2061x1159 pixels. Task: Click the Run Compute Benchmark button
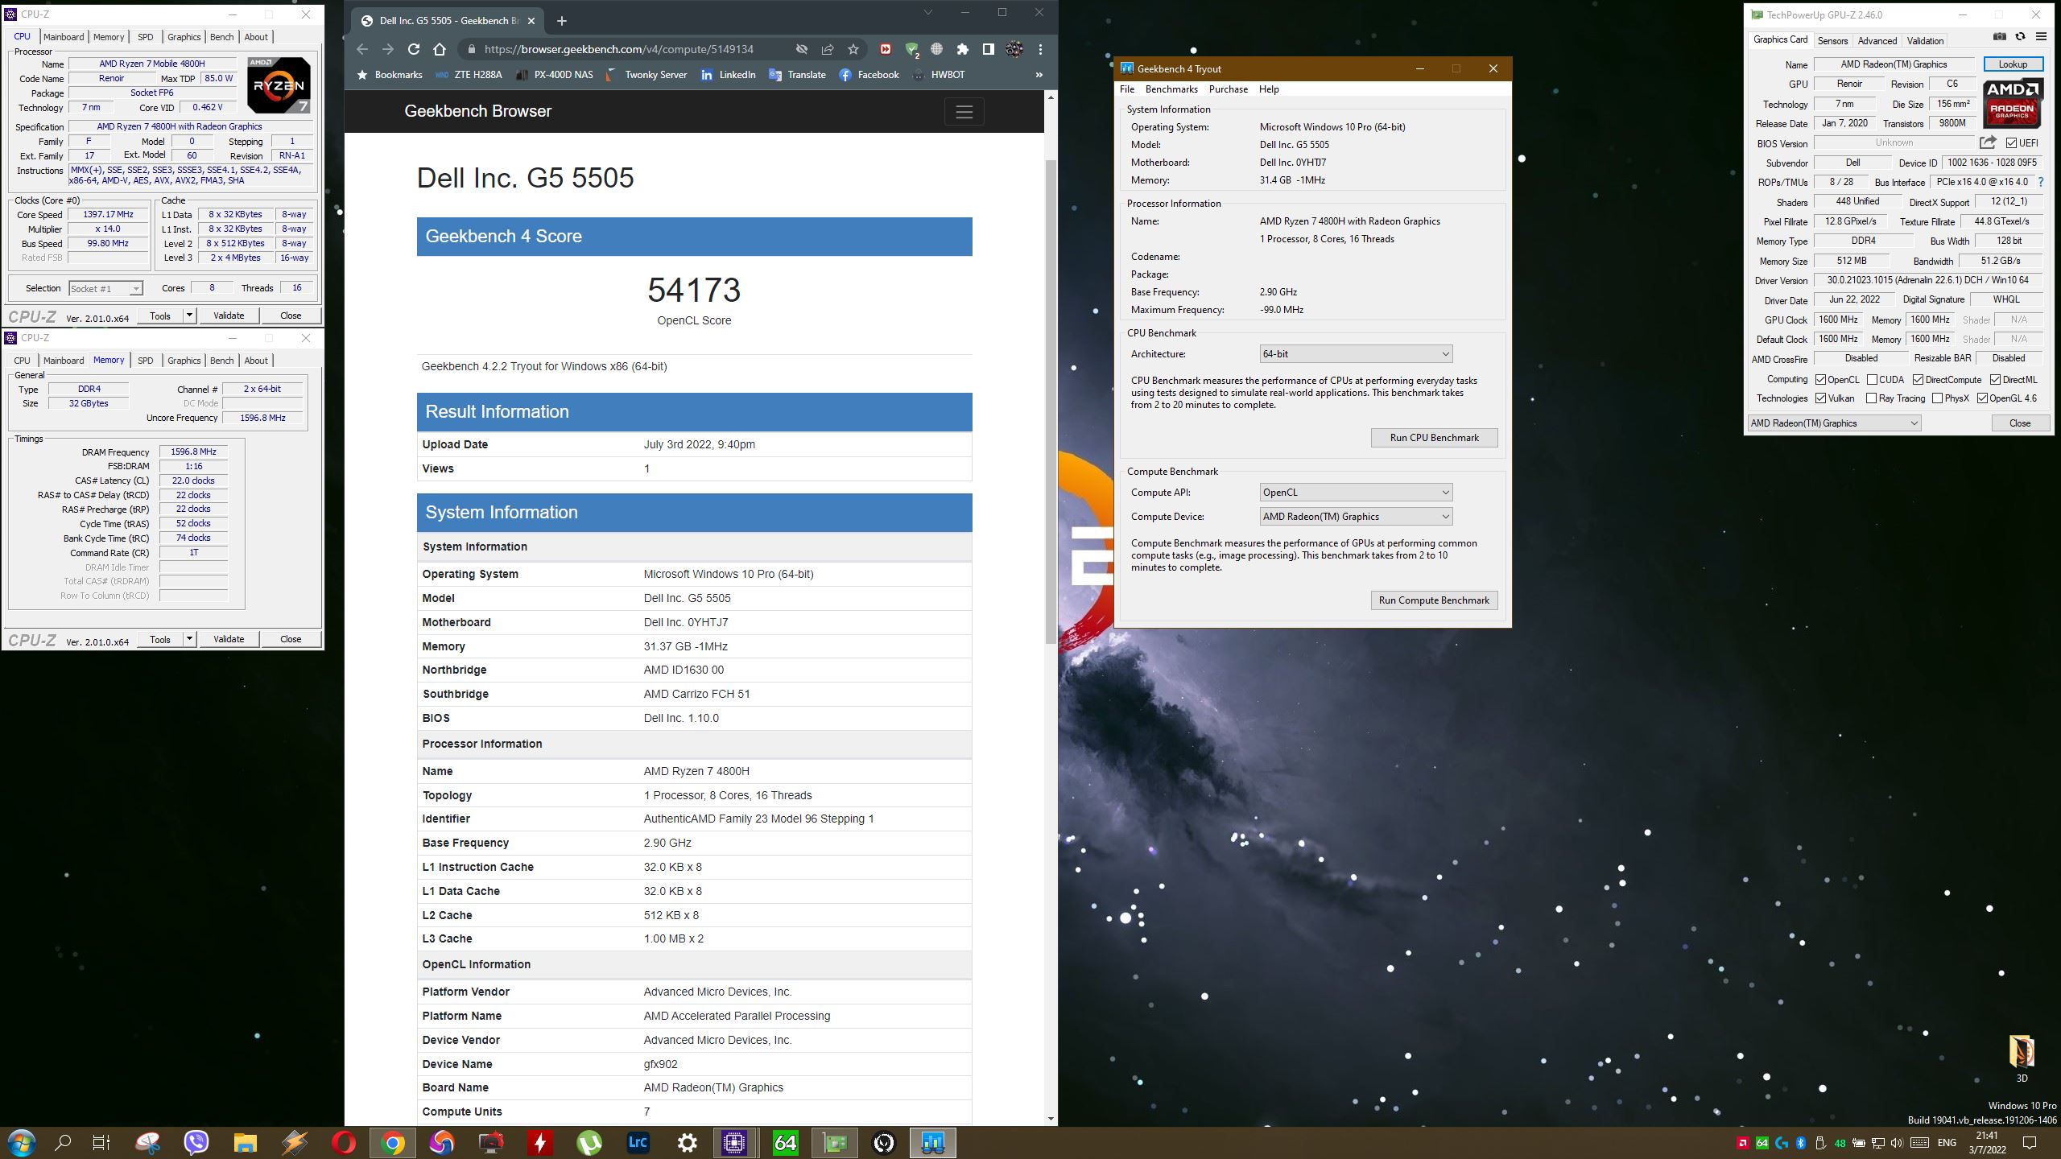pos(1434,600)
